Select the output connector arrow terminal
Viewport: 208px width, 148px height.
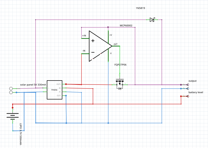(186, 85)
